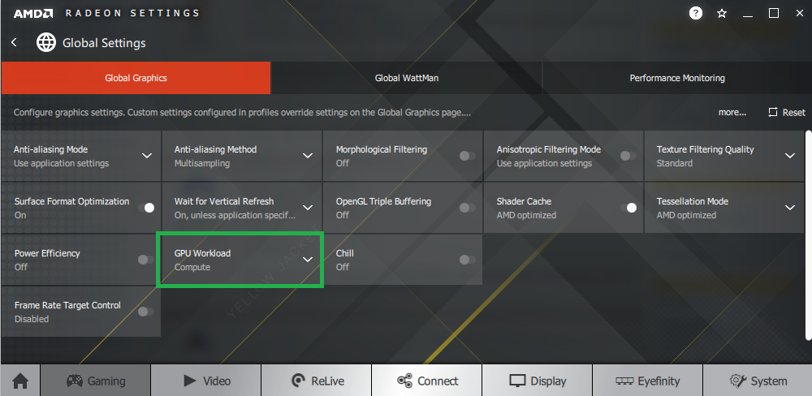
Task: Go to Home with the house icon
Action: point(21,381)
